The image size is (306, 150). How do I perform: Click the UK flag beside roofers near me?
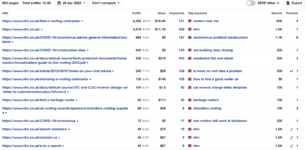(190, 21)
